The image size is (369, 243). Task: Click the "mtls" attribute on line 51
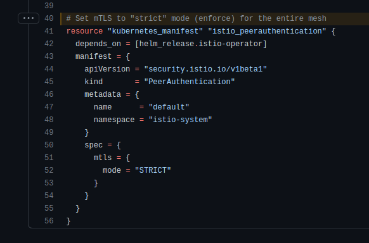point(103,158)
